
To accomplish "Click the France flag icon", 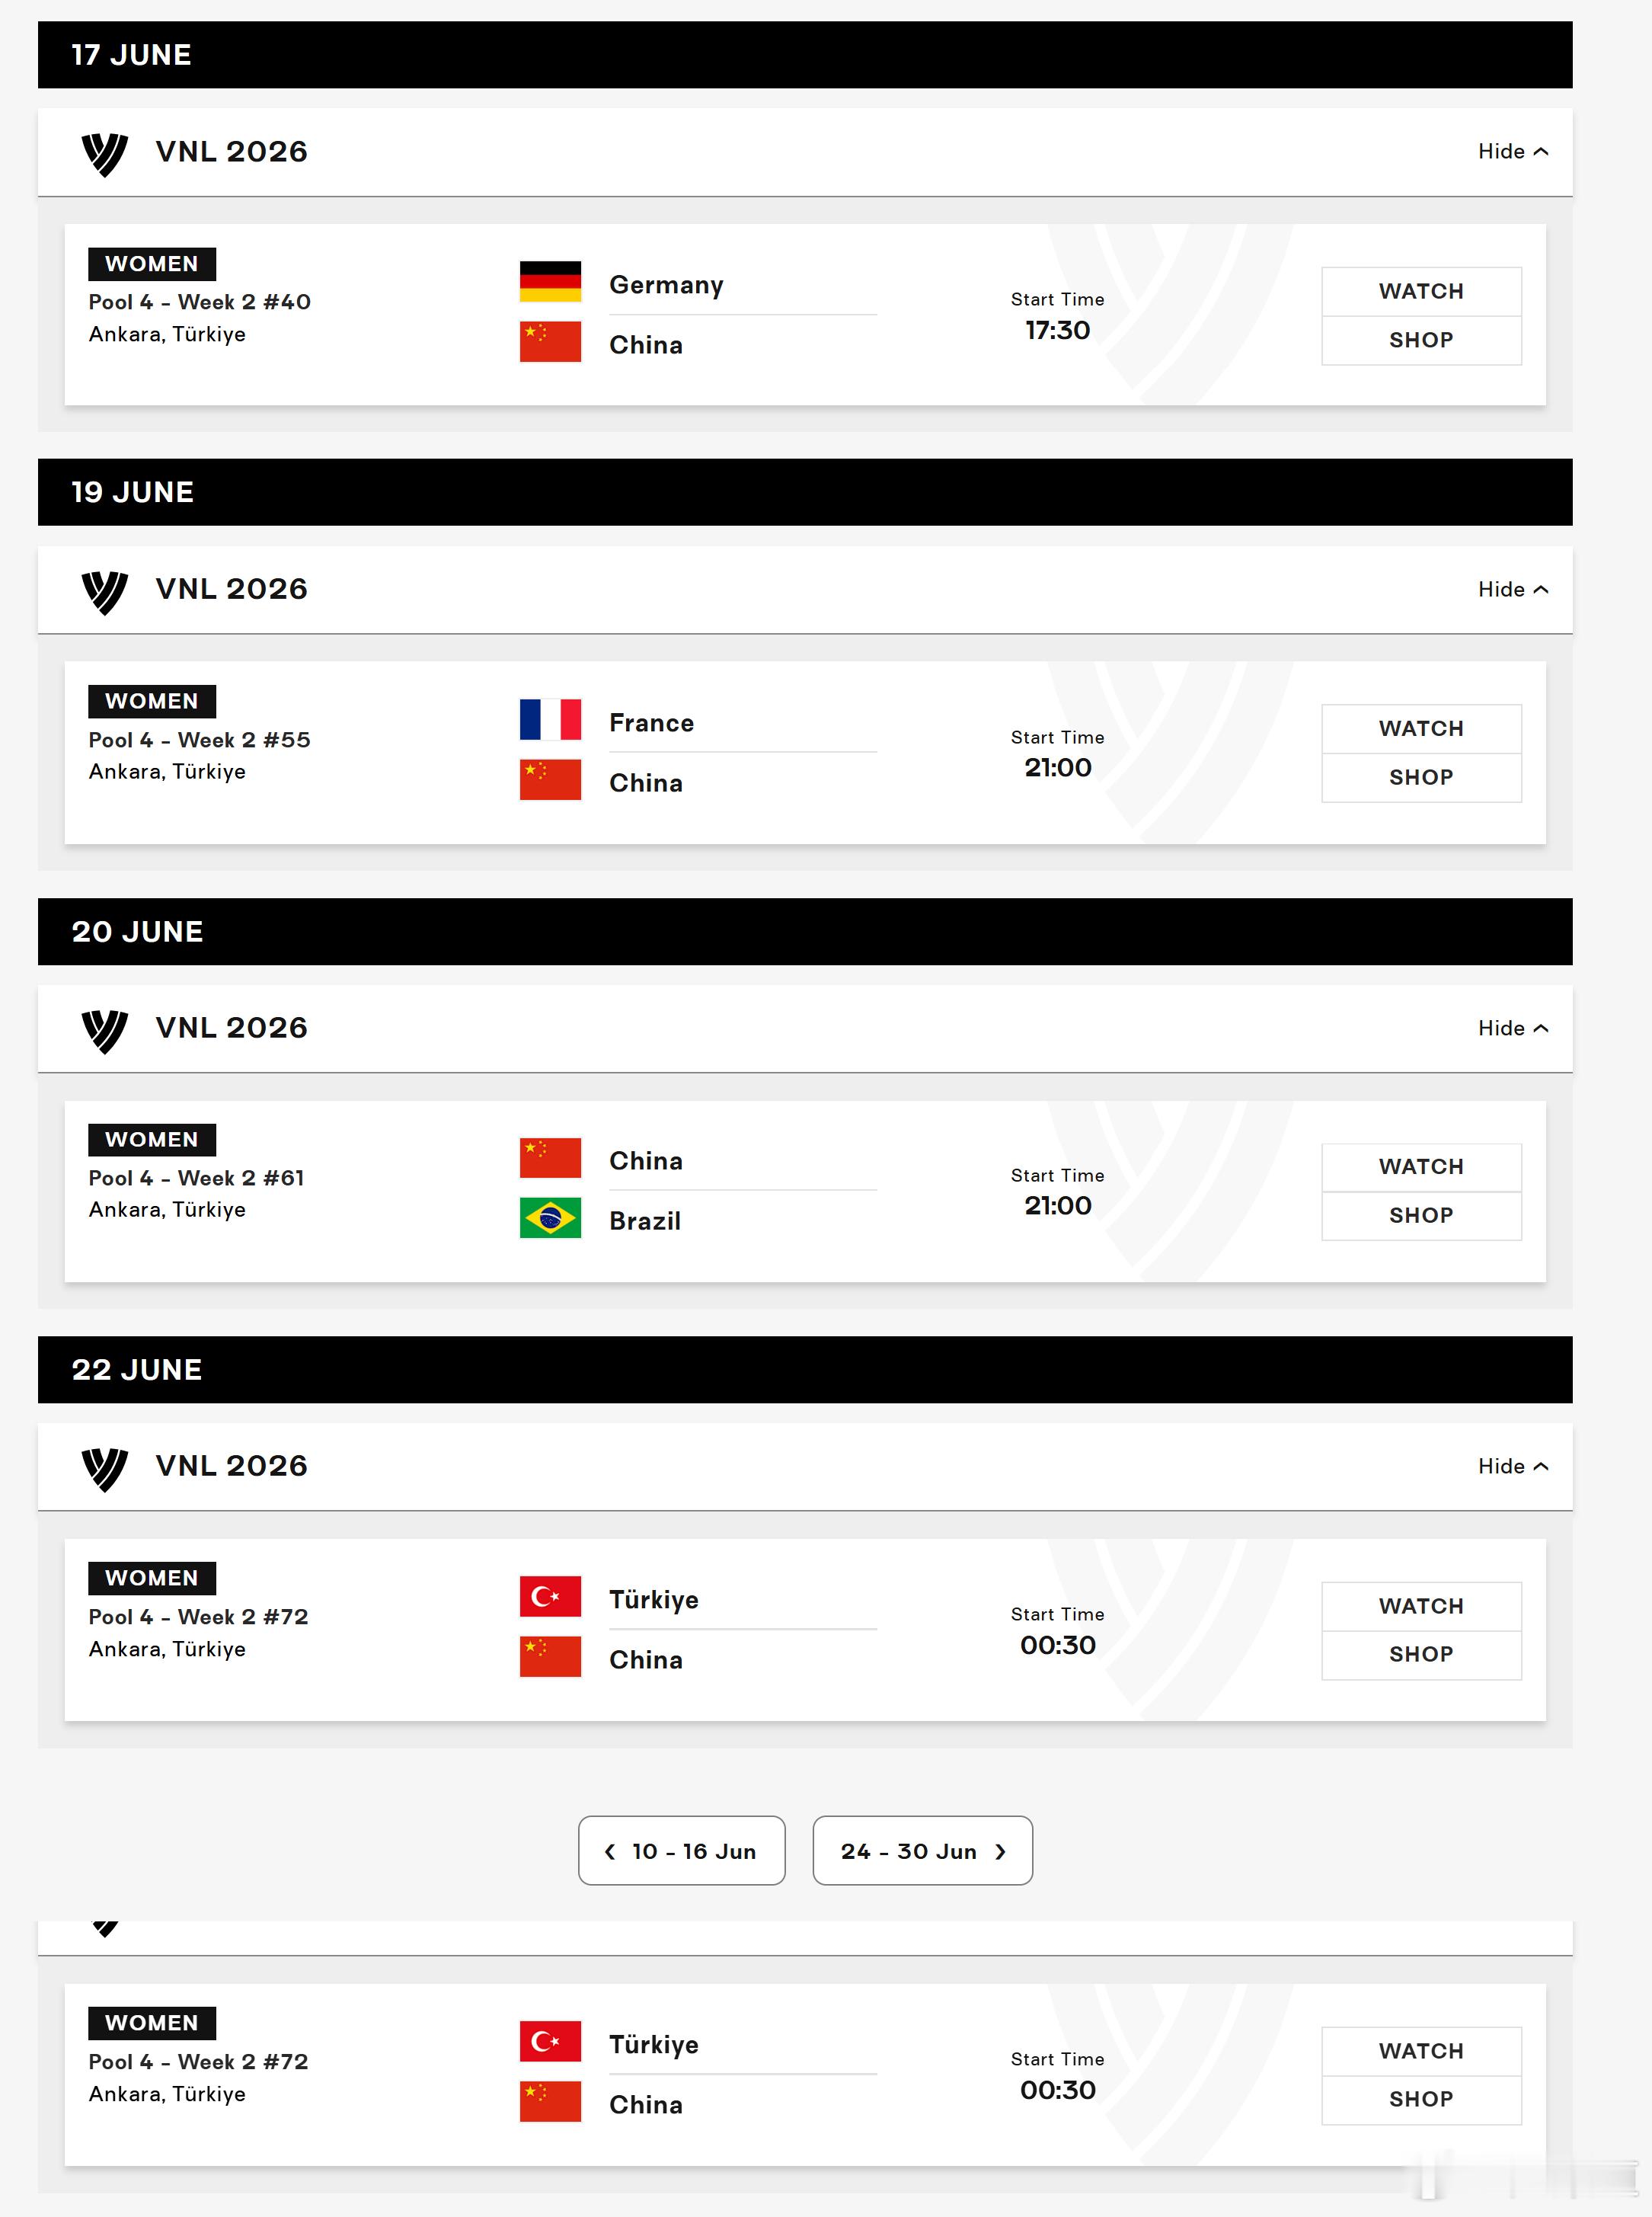I will tap(550, 719).
